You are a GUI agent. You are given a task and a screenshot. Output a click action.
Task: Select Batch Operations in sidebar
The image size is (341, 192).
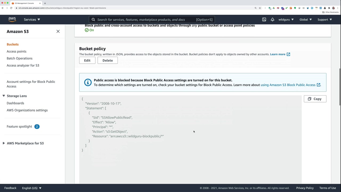[x=19, y=58]
